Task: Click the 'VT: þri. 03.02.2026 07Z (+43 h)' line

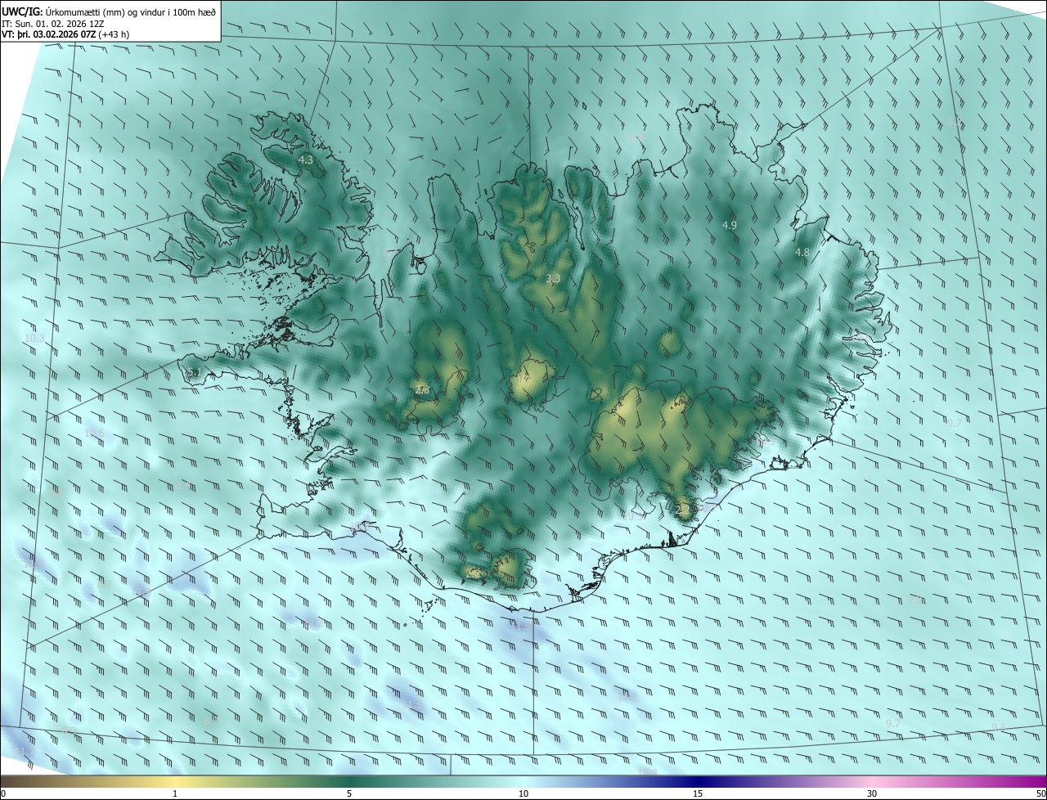Action: tap(65, 34)
